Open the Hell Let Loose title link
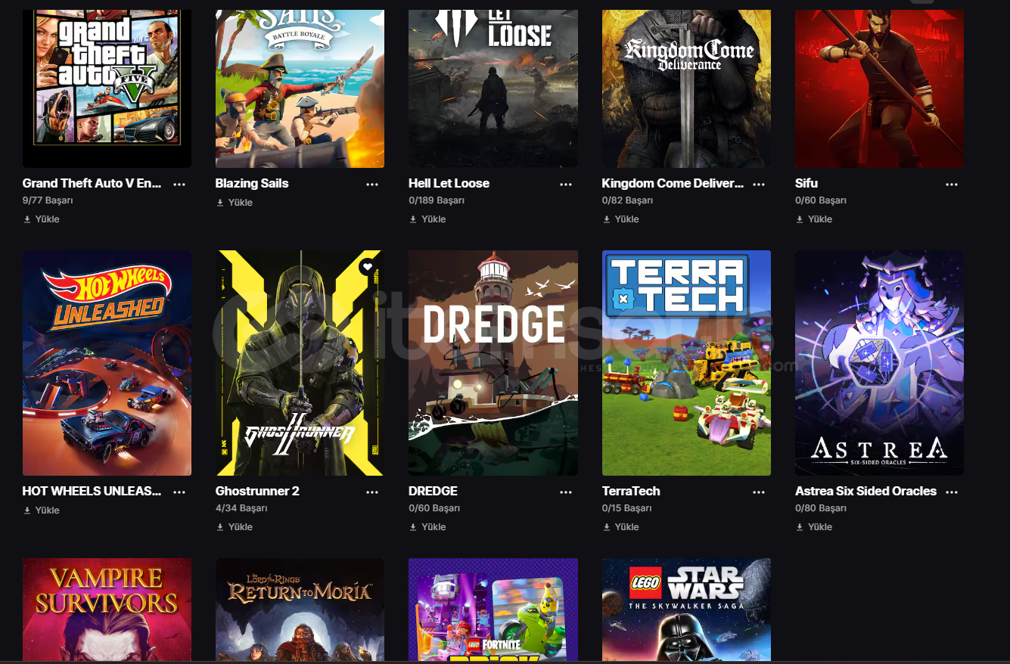Viewport: 1010px width, 664px height. coord(449,183)
